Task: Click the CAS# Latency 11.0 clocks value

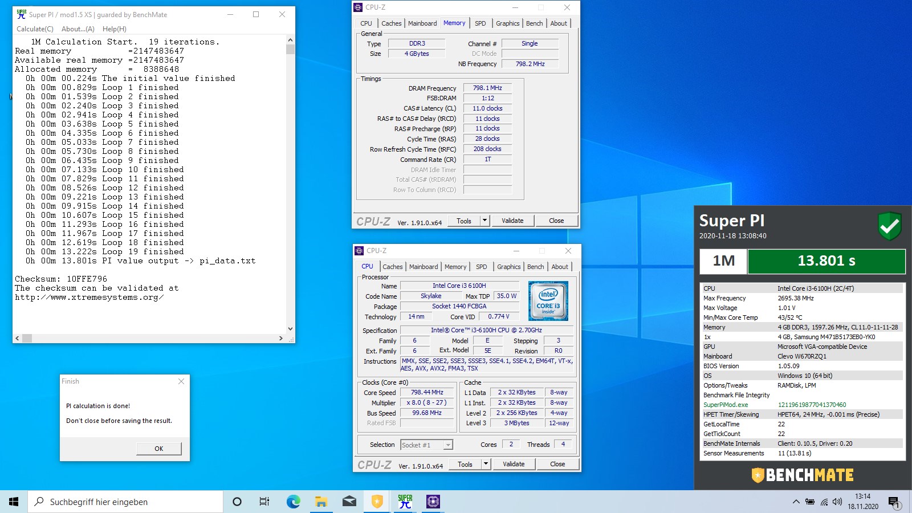Action: 487,108
